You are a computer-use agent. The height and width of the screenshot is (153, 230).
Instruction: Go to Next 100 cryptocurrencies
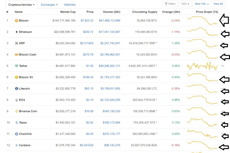[x=202, y=4]
